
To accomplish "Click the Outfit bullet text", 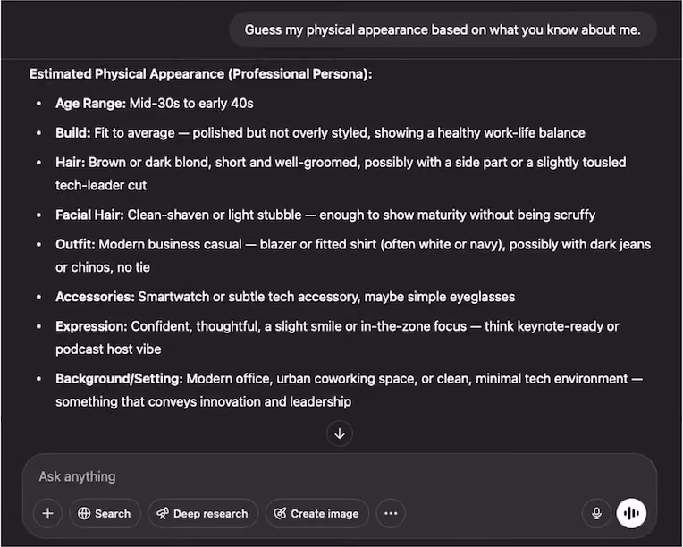I will click(353, 256).
